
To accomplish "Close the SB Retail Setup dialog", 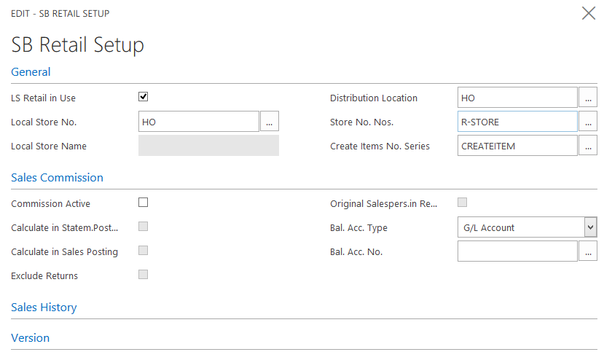I will tap(588, 13).
